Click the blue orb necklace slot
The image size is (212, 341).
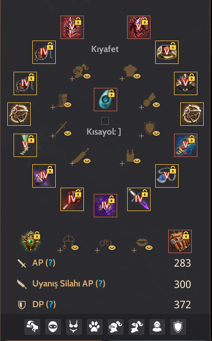[167, 176]
